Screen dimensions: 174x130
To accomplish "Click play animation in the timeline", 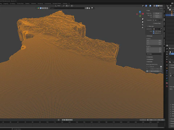I will [x=68, y=120].
